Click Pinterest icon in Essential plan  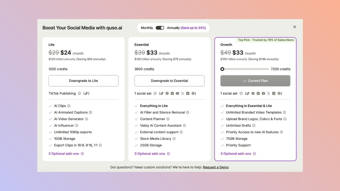point(193,93)
